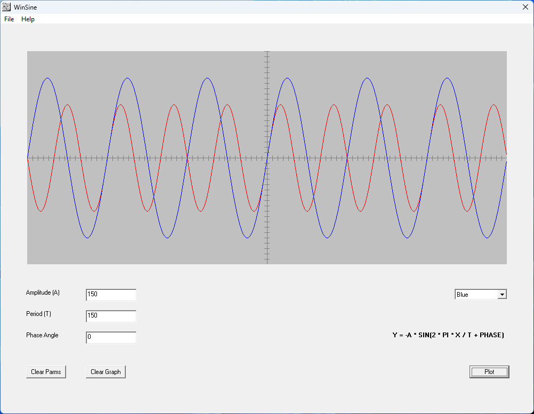Click the Clear Parms button
The height and width of the screenshot is (414, 534).
tap(46, 372)
